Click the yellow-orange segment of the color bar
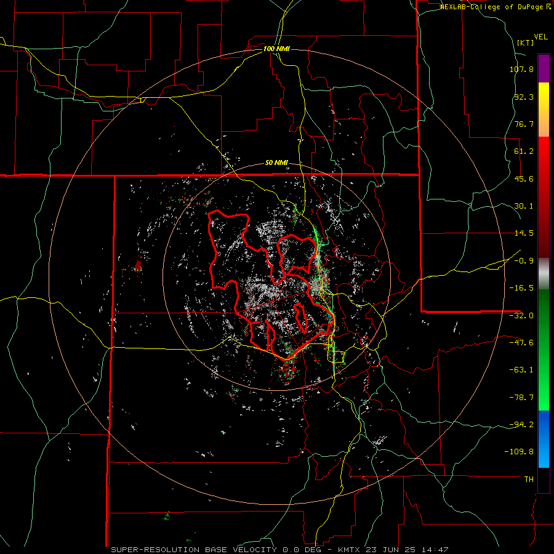 [544, 110]
